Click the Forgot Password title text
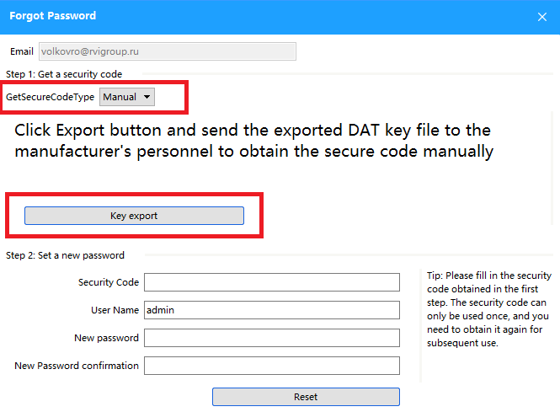The image size is (560, 412). [x=51, y=16]
